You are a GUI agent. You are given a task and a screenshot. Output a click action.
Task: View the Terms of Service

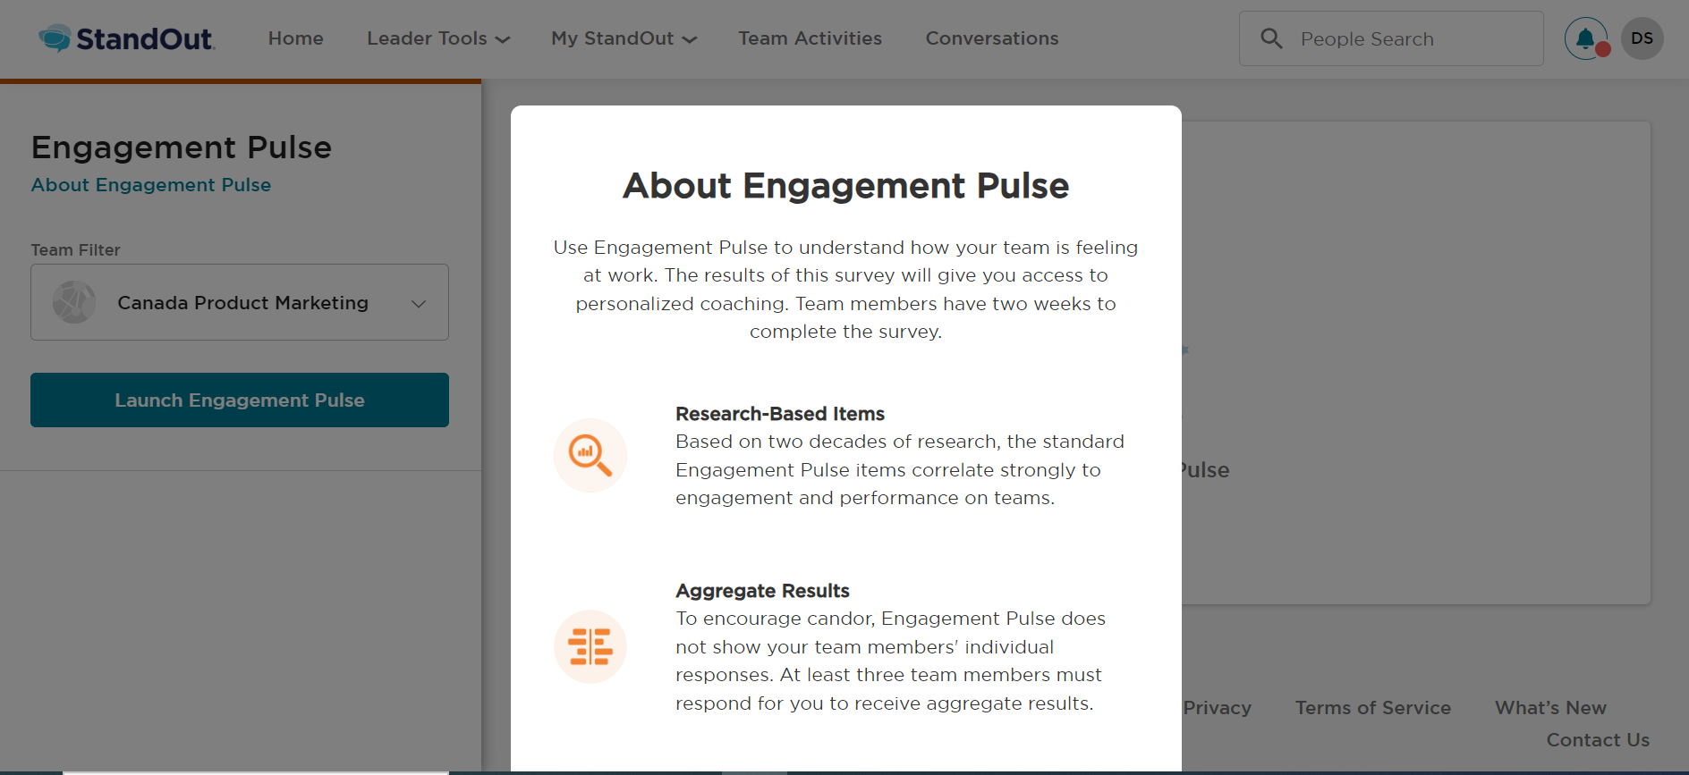[x=1372, y=708]
